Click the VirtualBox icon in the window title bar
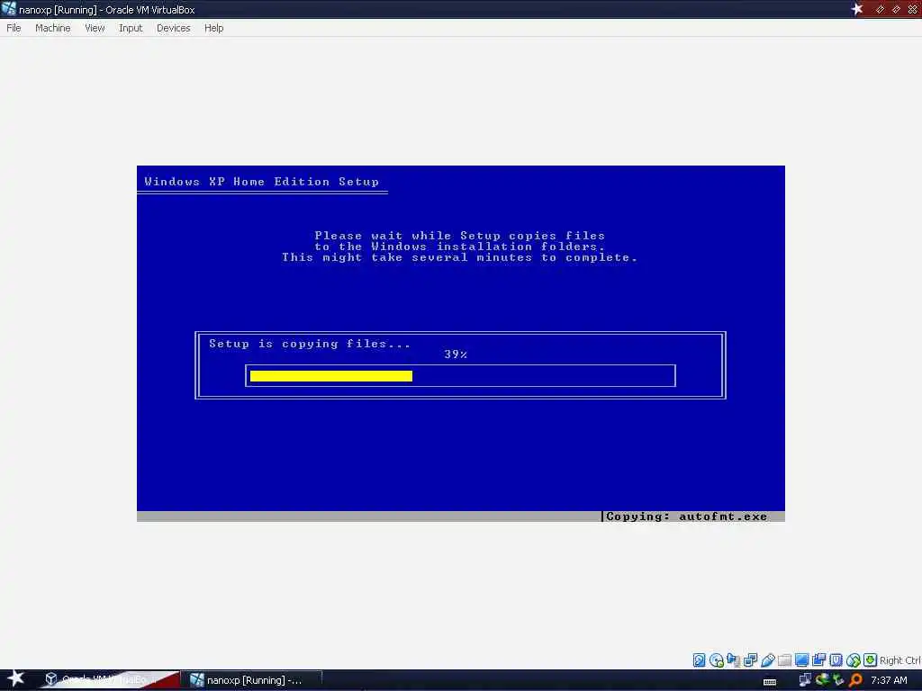 point(9,9)
